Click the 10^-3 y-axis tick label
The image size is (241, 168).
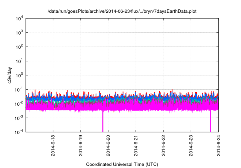pyautogui.click(x=19, y=118)
